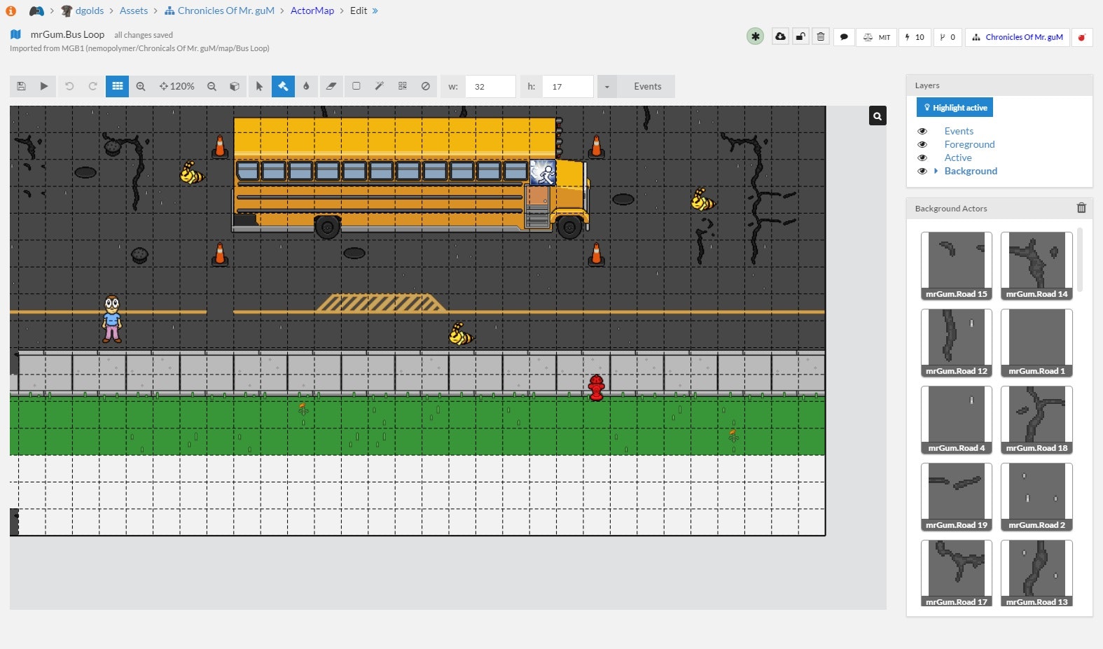Select the eraser tool
This screenshot has height=649, width=1103.
coord(331,86)
